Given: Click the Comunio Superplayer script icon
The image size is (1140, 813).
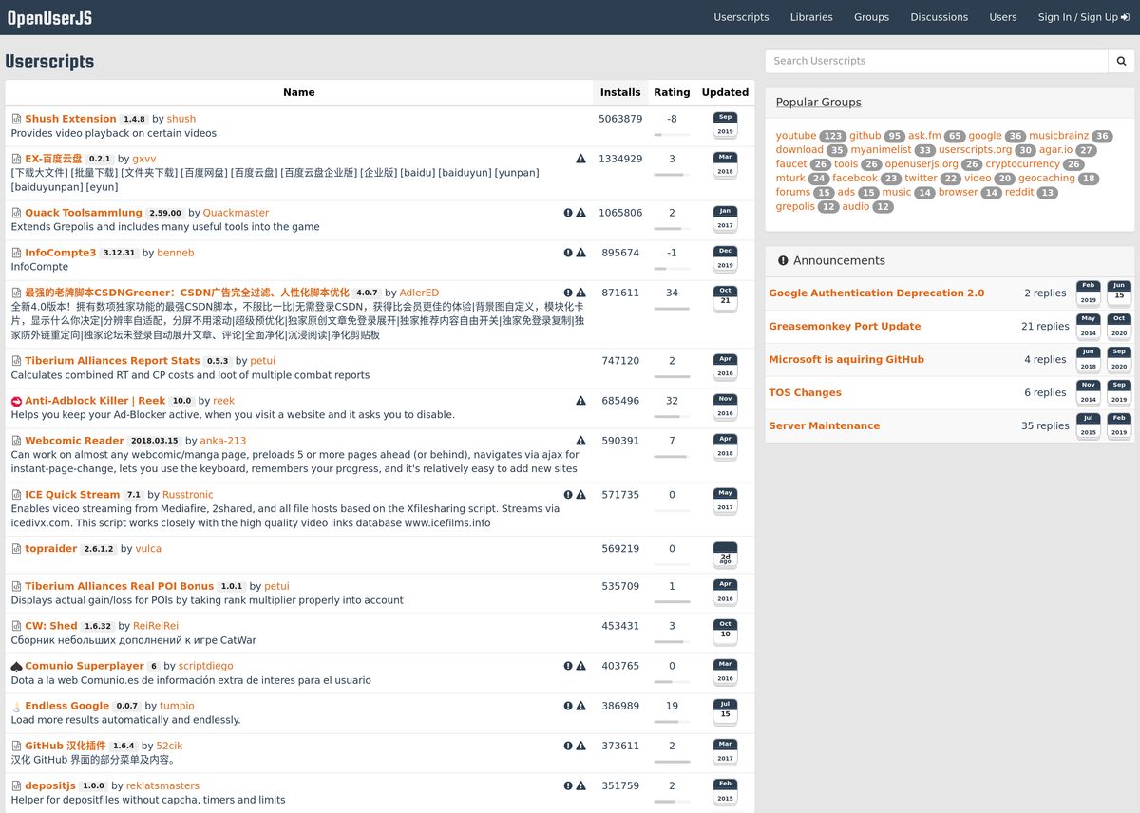Looking at the screenshot, I should click(16, 666).
